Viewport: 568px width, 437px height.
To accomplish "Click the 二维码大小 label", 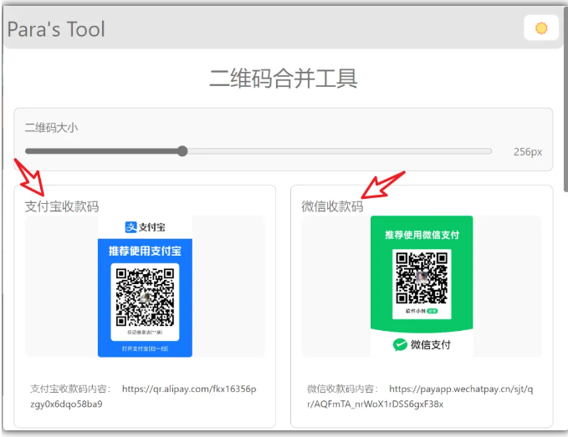I will pyautogui.click(x=51, y=128).
